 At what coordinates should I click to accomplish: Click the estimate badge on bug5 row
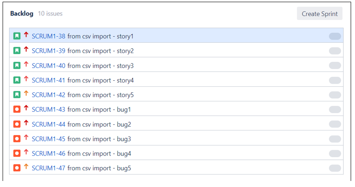coord(335,168)
